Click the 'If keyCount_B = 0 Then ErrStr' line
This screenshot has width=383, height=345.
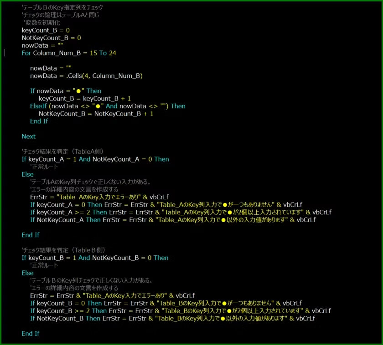(166, 303)
